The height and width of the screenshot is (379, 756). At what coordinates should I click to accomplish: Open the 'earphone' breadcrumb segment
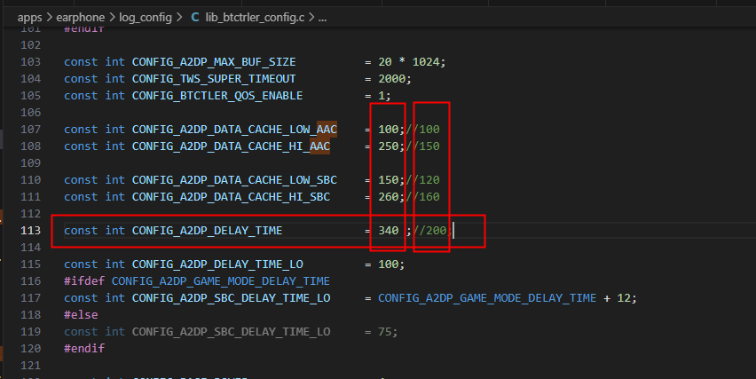tap(81, 18)
